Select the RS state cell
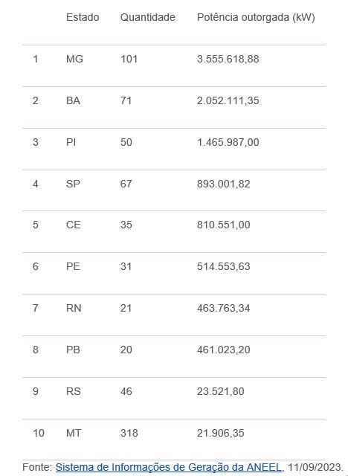 pos(74,391)
